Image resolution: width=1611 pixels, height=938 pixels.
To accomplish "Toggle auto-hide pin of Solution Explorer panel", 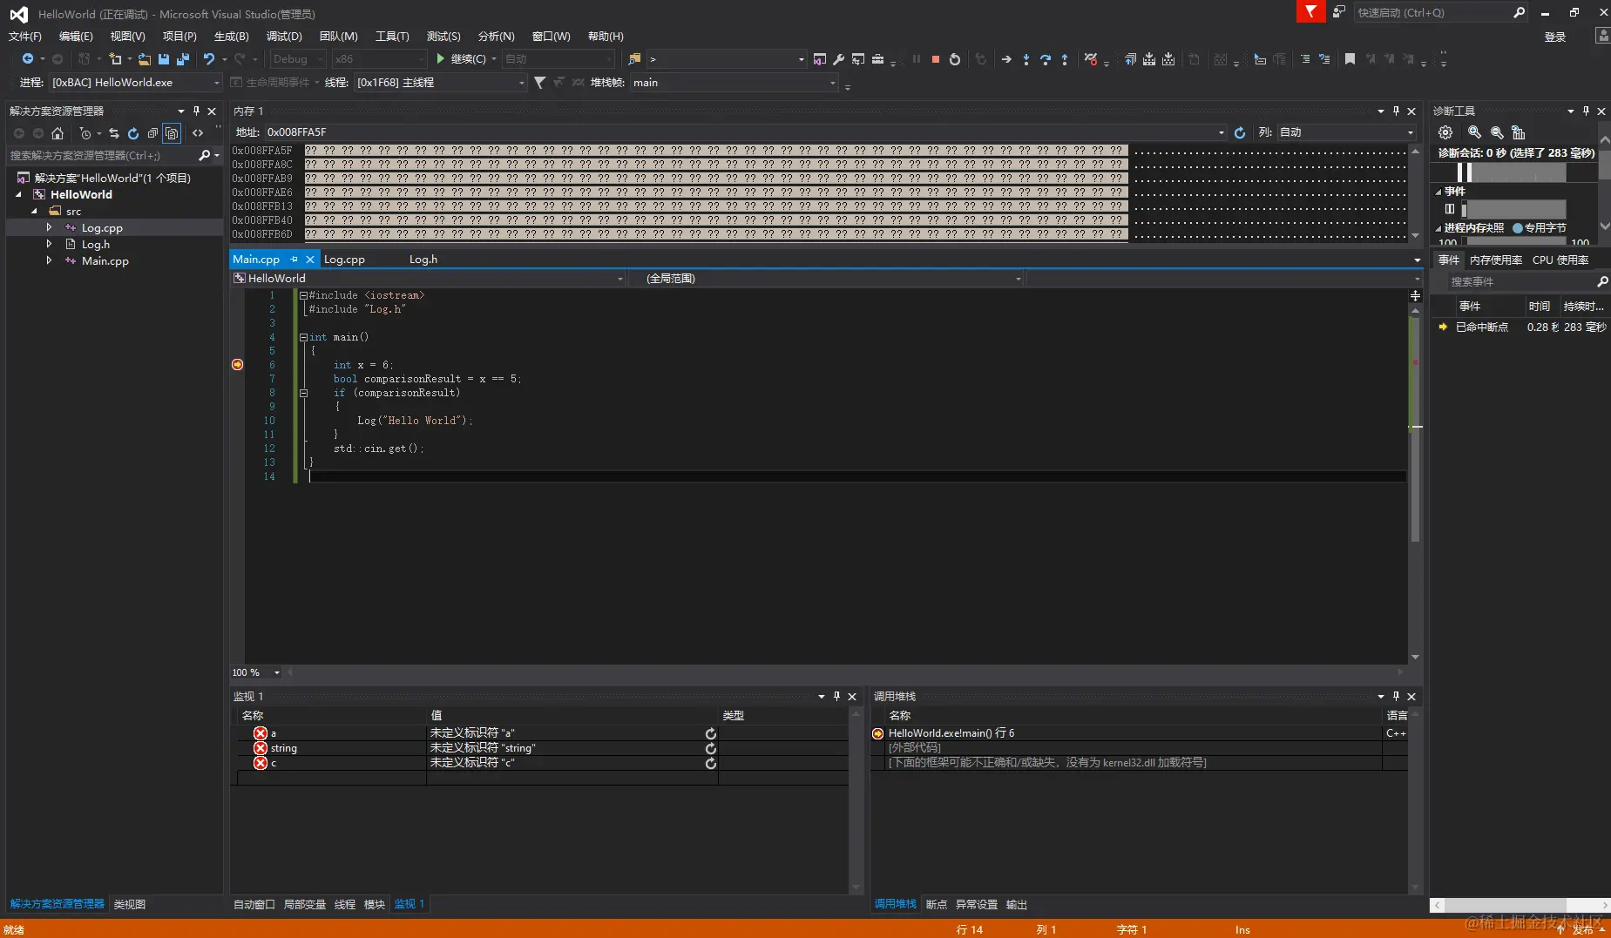I will click(x=196, y=111).
